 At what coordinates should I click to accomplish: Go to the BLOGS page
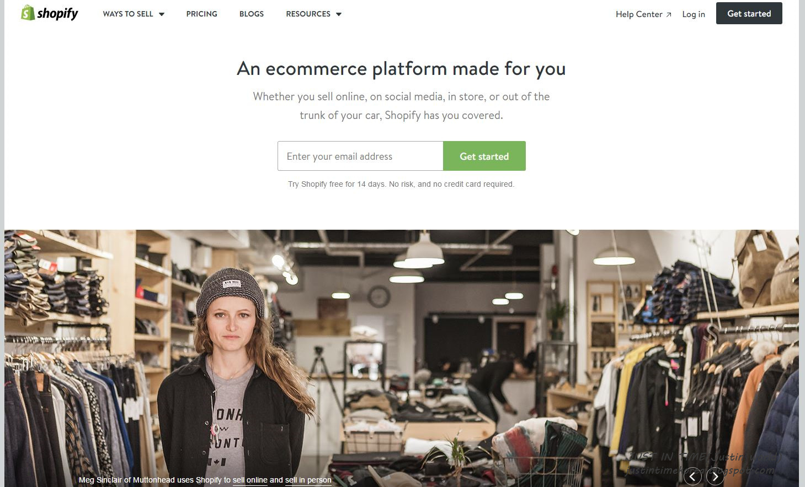[x=252, y=14]
